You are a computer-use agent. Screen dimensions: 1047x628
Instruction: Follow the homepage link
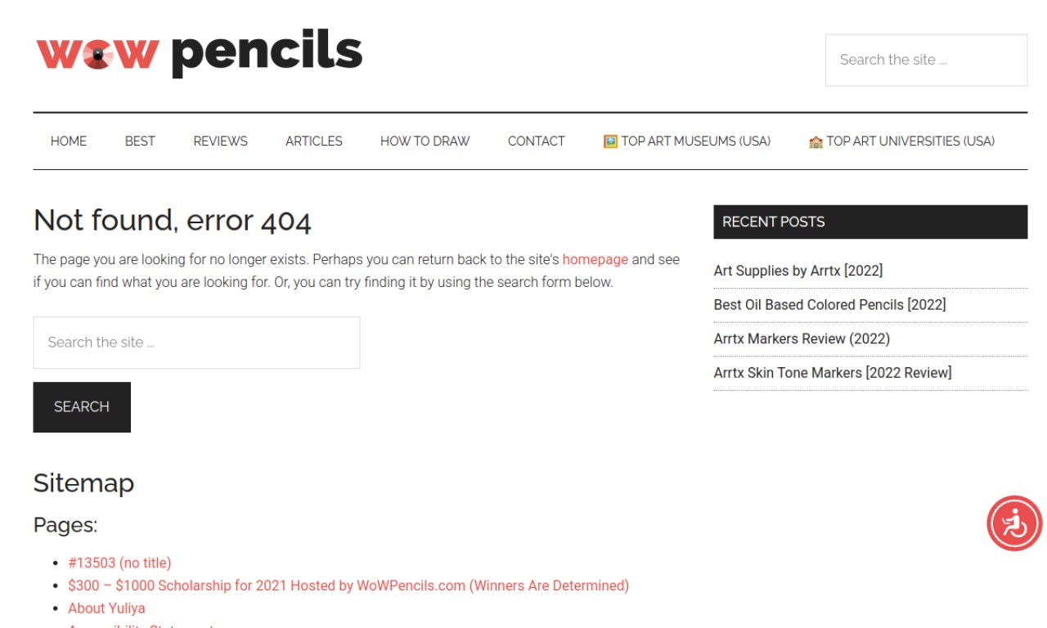(x=595, y=259)
